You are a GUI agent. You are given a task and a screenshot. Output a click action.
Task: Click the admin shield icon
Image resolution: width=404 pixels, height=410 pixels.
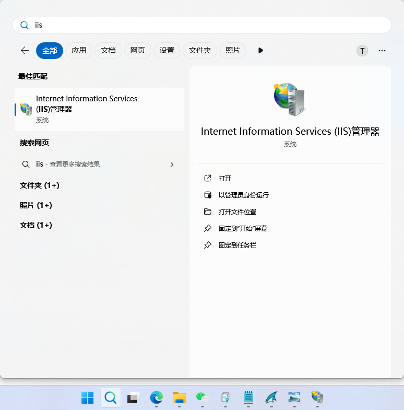(x=208, y=195)
